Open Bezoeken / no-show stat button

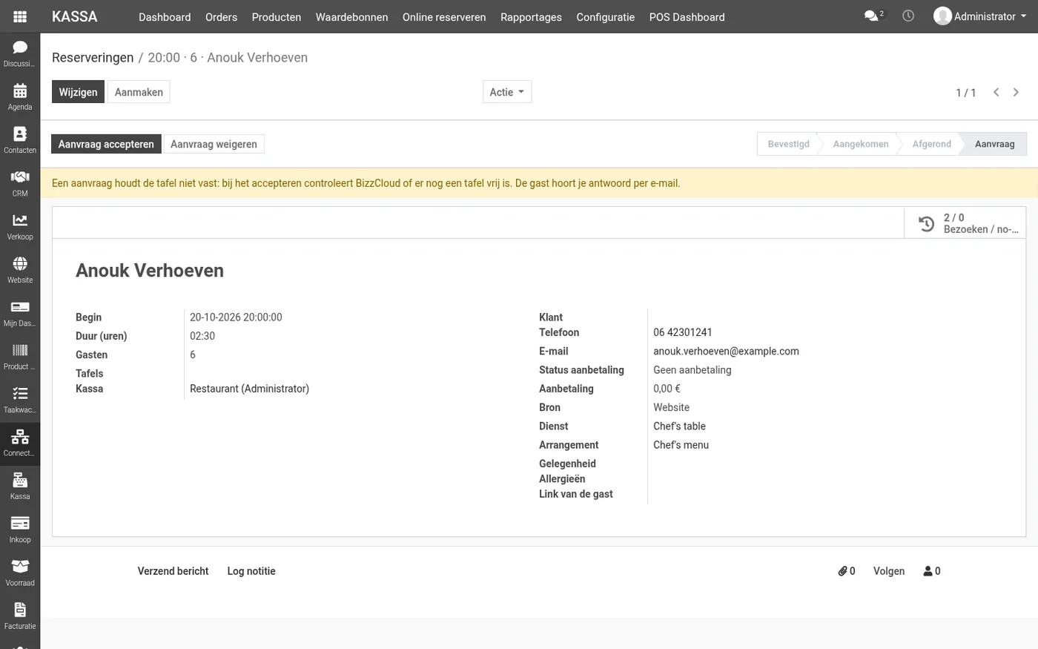point(965,223)
